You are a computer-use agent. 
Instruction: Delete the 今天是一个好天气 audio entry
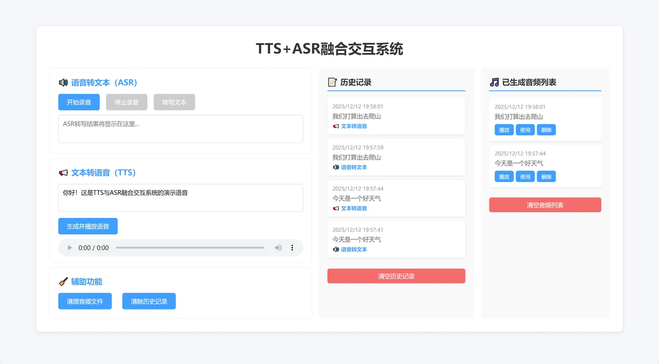[546, 176]
